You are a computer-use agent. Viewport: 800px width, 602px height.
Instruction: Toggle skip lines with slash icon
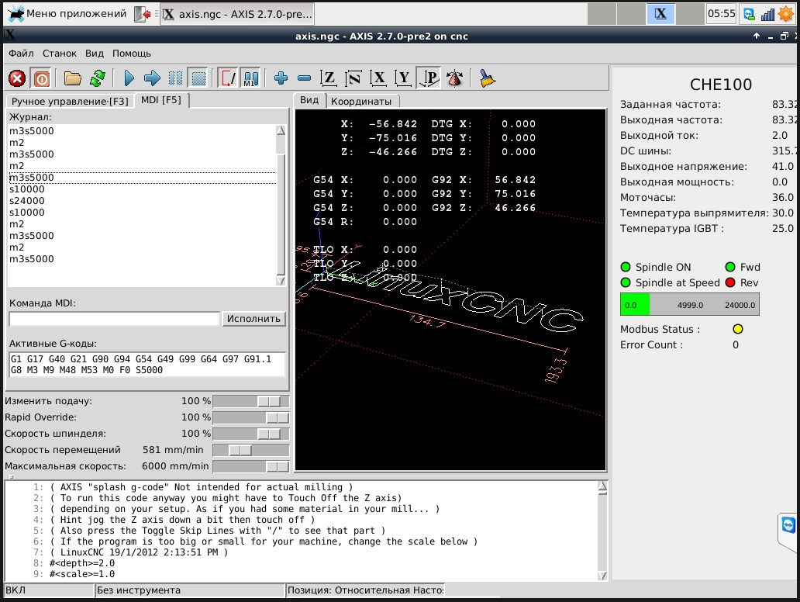[228, 78]
